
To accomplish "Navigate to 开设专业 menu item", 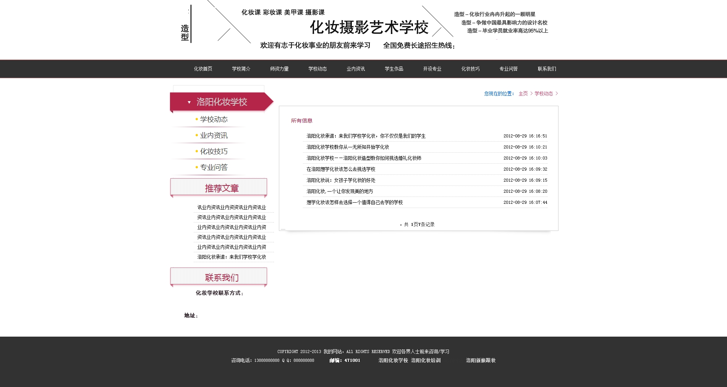I will click(432, 69).
